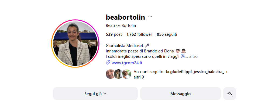This screenshot has width=272, height=111.
Task: Click the beabortolin username heading
Action: 125,17
